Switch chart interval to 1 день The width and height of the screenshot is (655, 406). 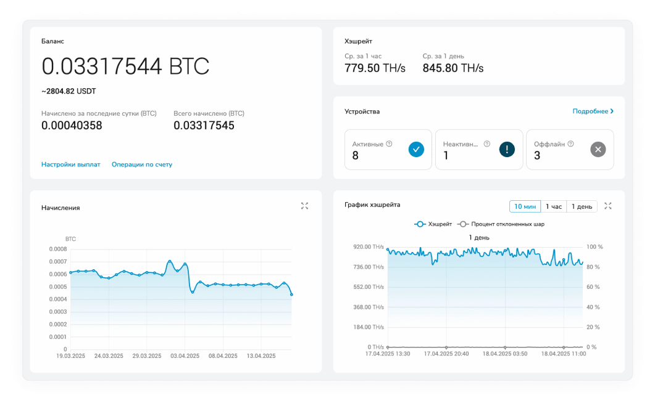[x=582, y=206]
